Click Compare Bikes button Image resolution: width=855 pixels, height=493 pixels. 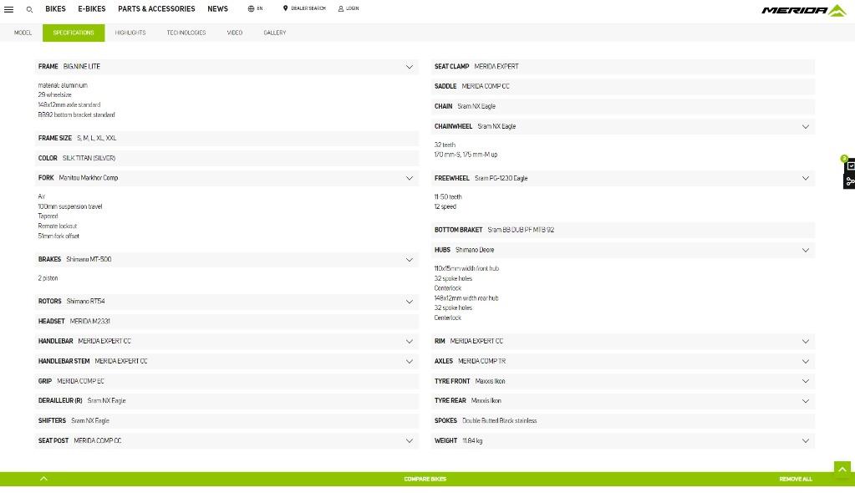(x=425, y=479)
